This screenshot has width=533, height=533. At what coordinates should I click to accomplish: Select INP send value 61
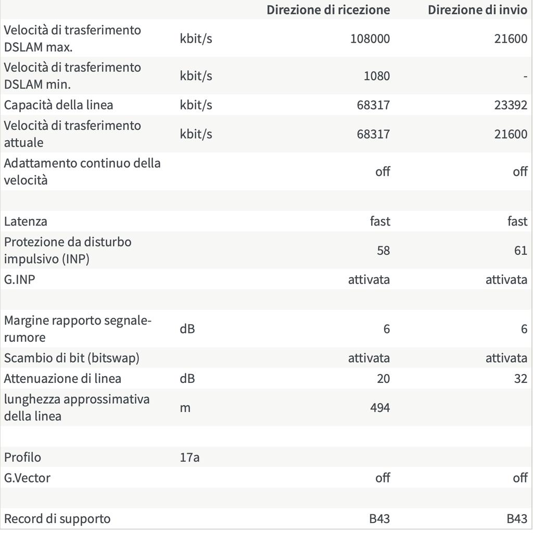pyautogui.click(x=521, y=251)
